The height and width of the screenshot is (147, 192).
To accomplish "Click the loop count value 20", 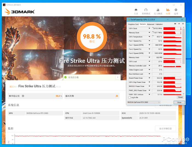I will coord(117,96).
